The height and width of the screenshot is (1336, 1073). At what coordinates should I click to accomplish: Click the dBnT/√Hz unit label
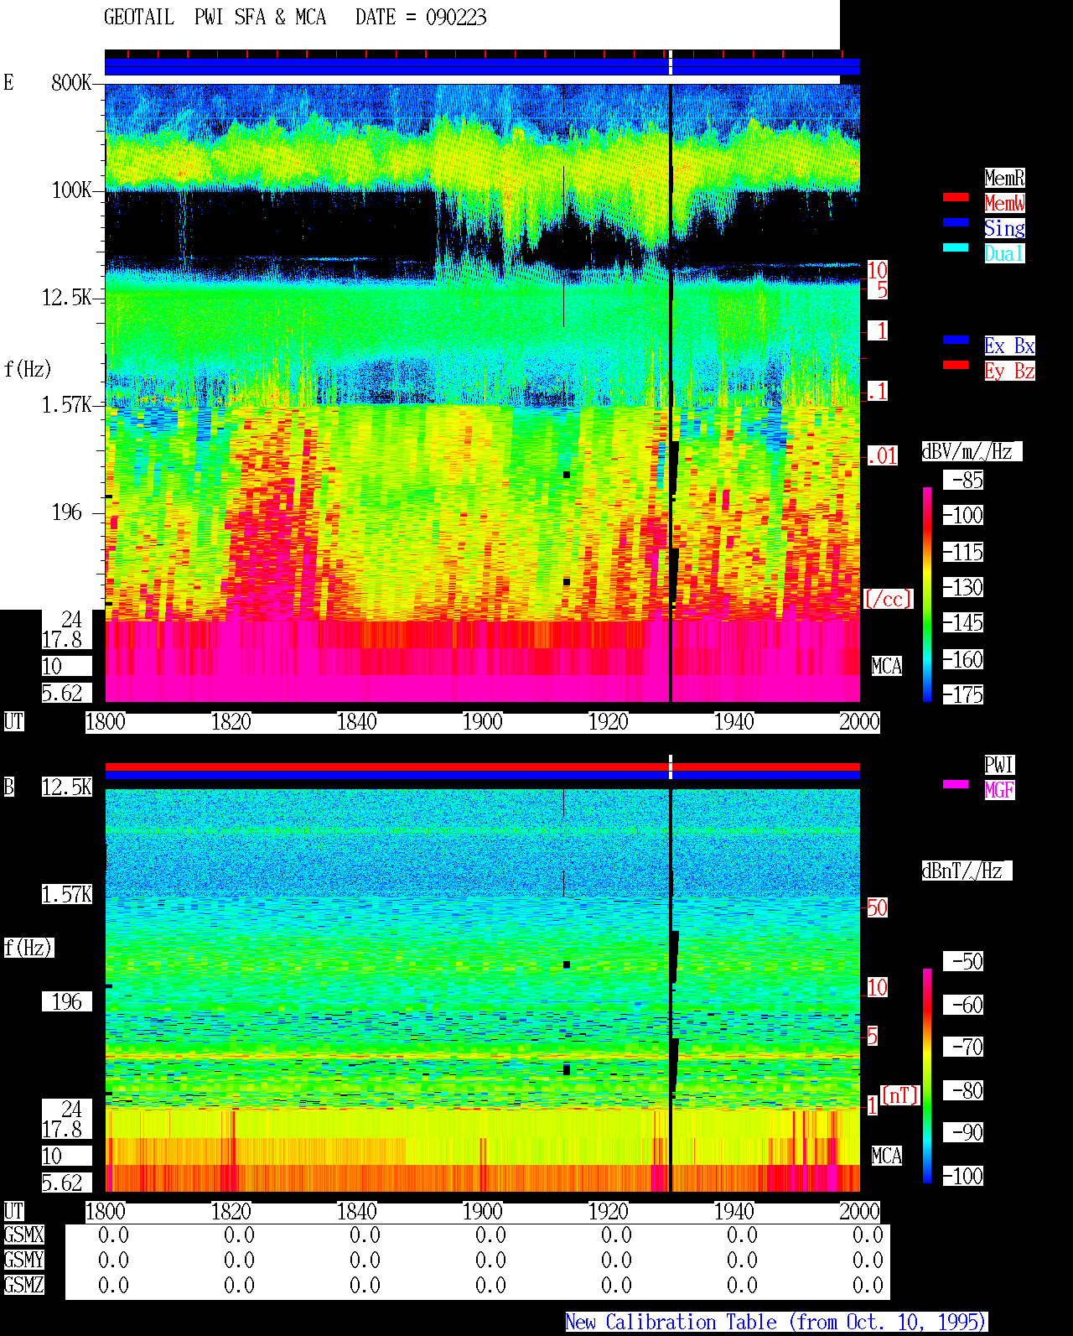(x=967, y=871)
